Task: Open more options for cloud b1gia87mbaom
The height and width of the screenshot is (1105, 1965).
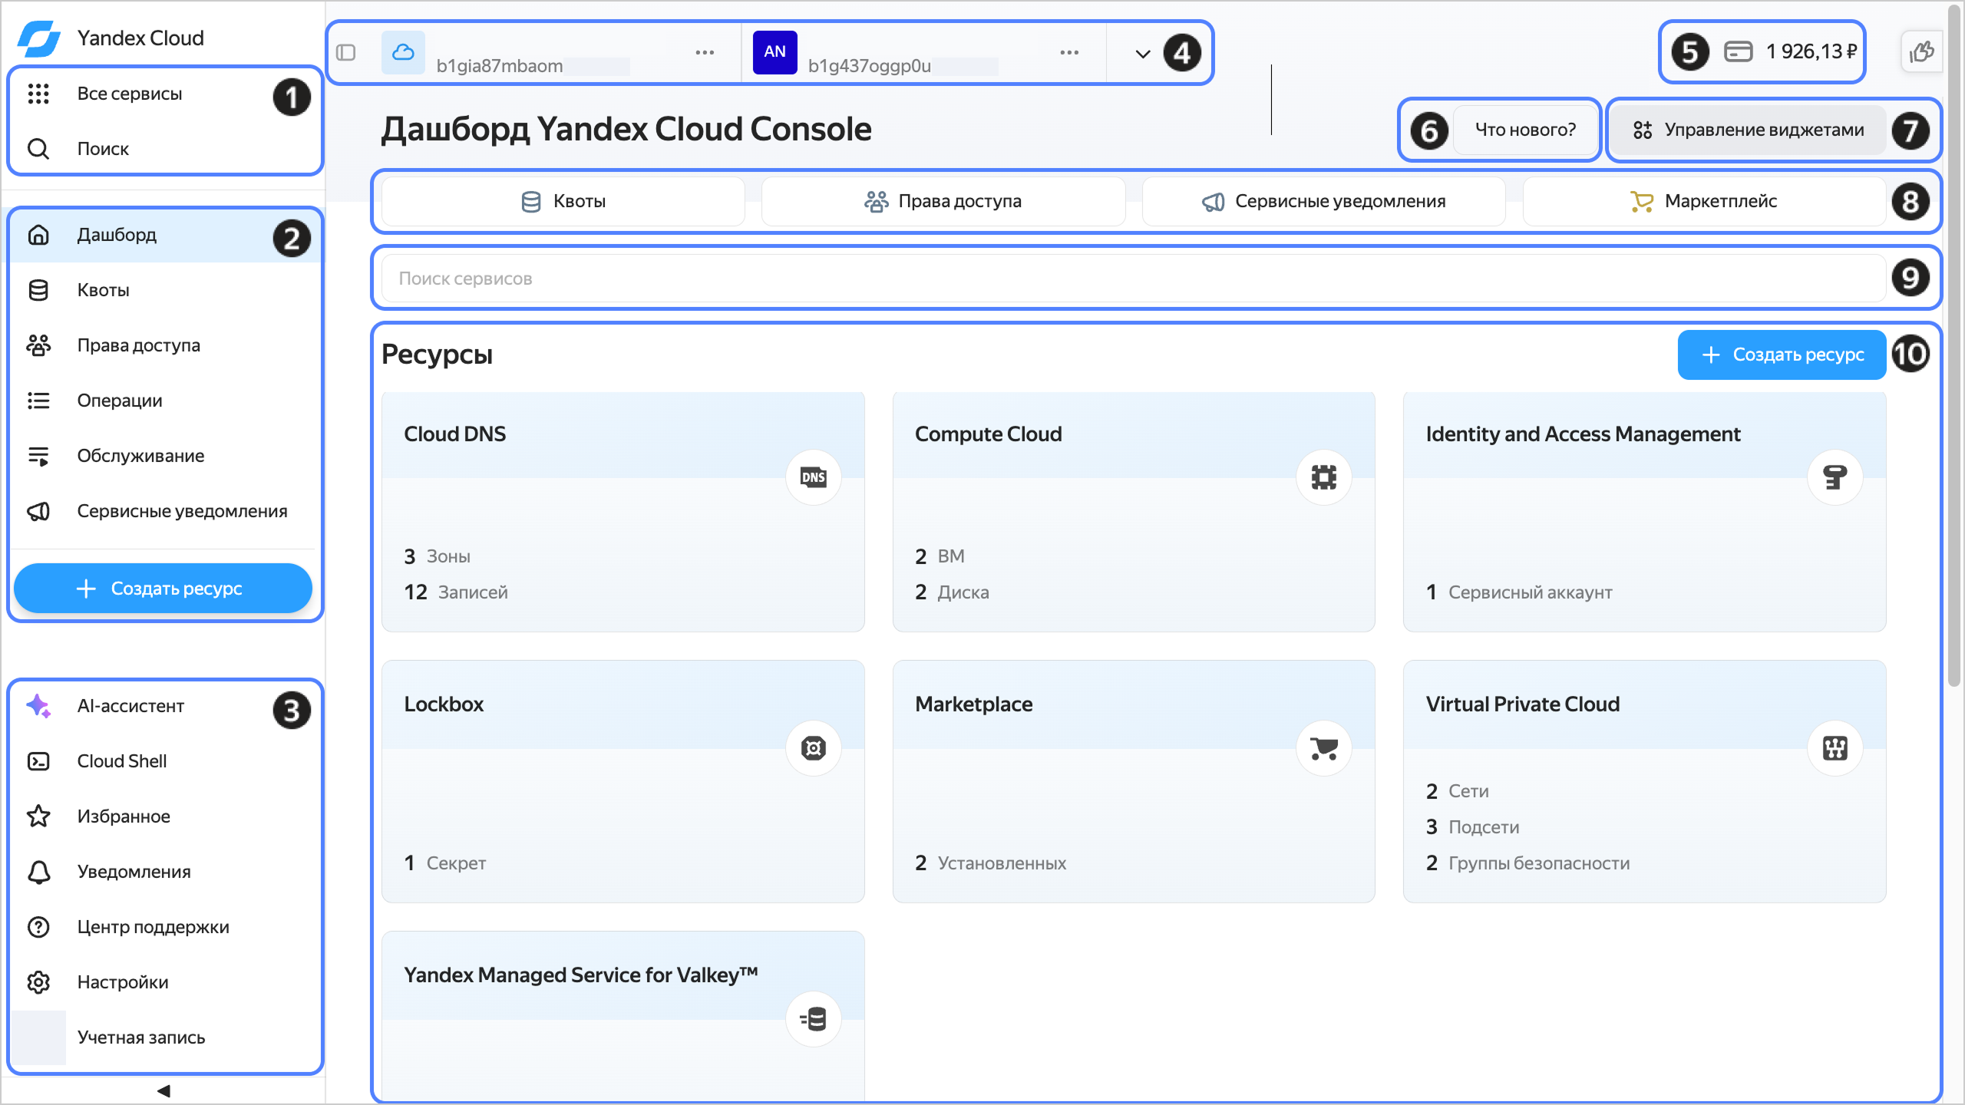Action: (705, 52)
